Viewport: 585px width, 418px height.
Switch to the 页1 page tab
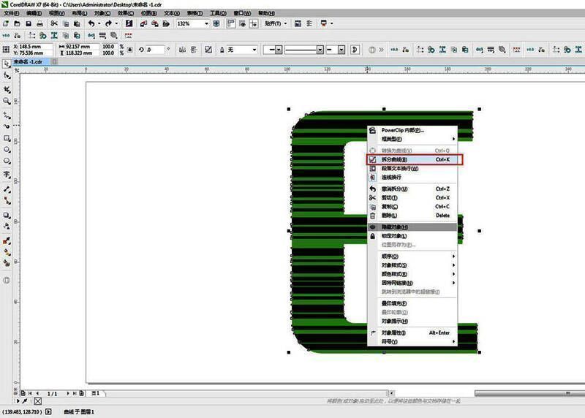(95, 393)
